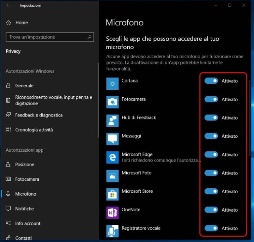This screenshot has width=254, height=242.
Task: Click the OneNote label text
Action: pyautogui.click(x=131, y=210)
